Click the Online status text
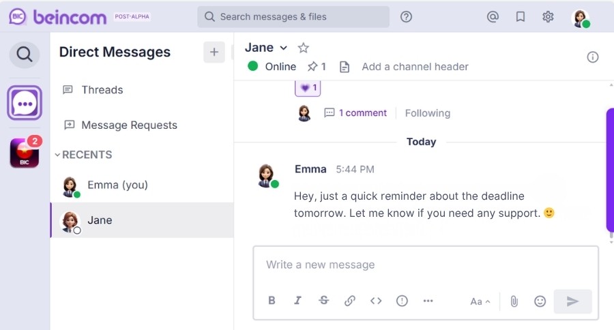The image size is (614, 330). click(280, 67)
